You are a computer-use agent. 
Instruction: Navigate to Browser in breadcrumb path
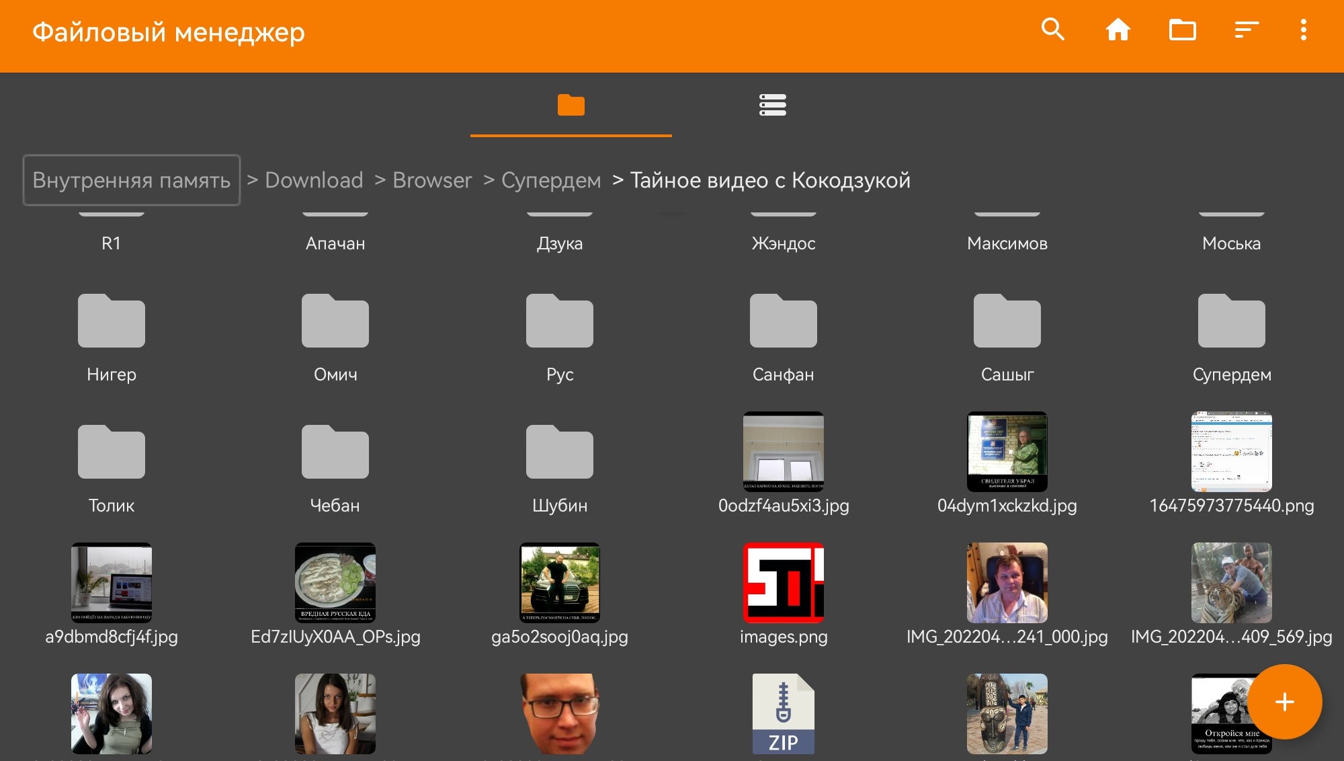(x=432, y=180)
